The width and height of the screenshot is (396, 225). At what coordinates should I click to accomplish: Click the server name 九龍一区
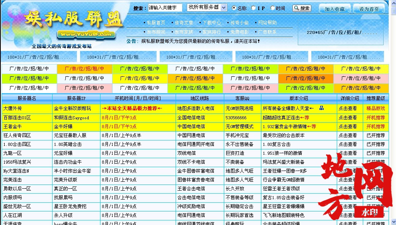point(13,153)
